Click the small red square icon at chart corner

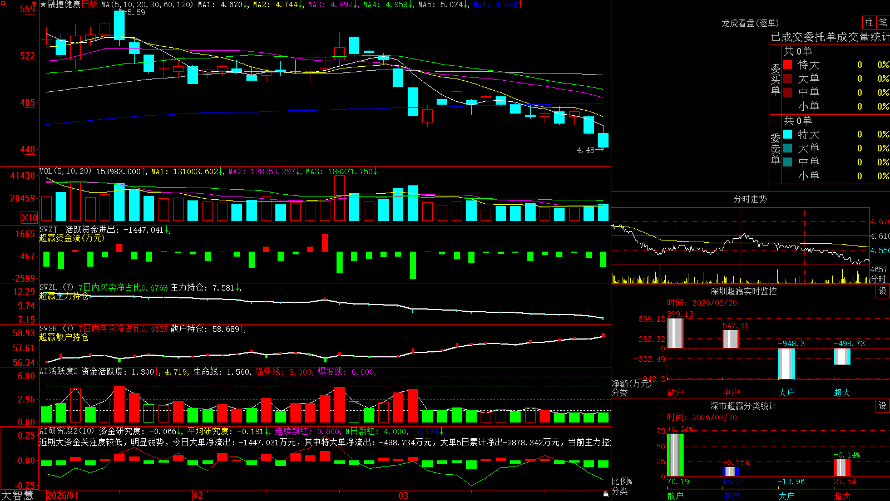[x=3, y=3]
